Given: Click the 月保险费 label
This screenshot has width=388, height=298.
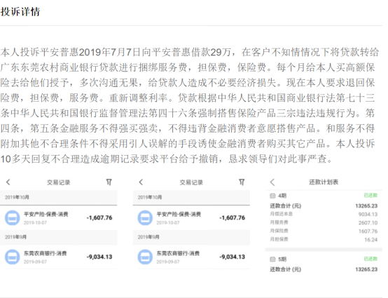Looking at the screenshot, I should click(279, 231).
